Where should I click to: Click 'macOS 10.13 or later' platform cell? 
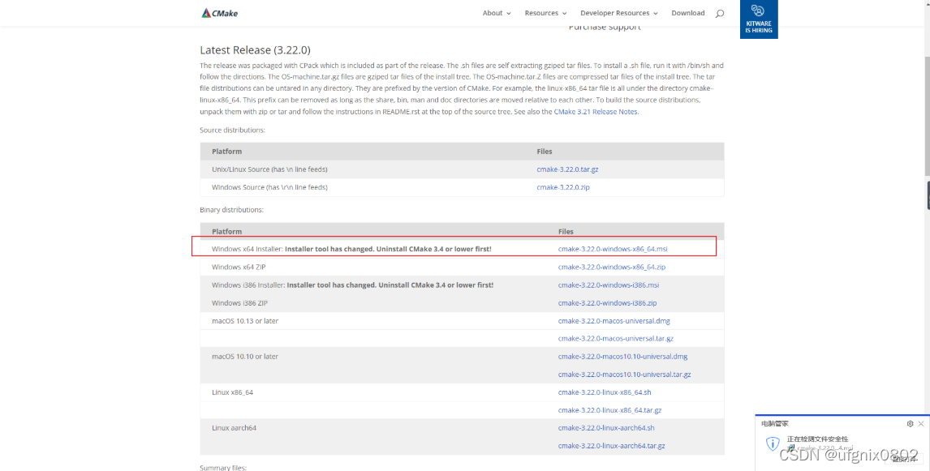point(245,321)
